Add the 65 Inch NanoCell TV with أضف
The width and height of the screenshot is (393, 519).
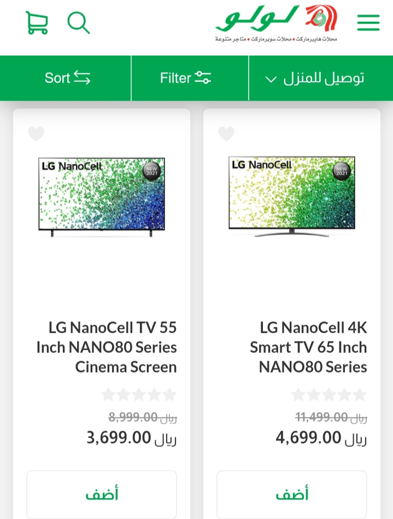tap(292, 494)
